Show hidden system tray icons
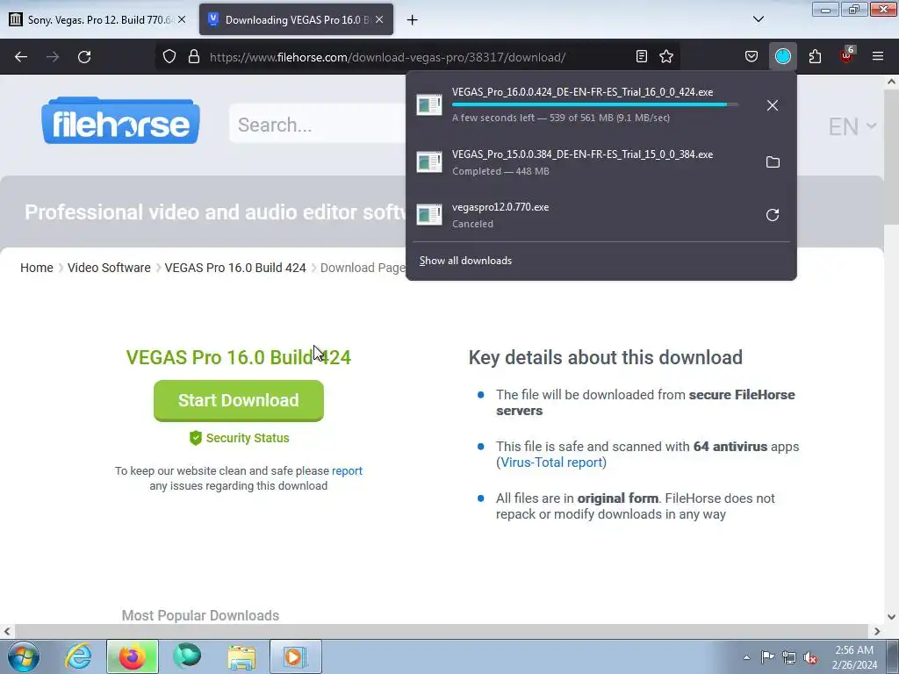The width and height of the screenshot is (899, 674). tap(746, 657)
